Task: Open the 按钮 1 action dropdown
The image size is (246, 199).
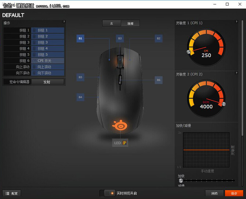Action: pos(48,30)
